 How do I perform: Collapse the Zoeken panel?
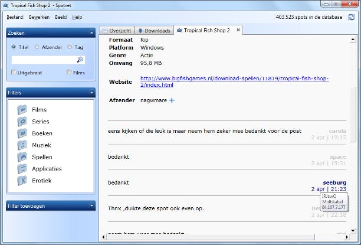coord(91,33)
